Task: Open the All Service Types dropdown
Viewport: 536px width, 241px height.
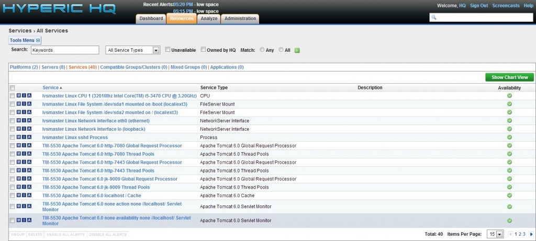Action: coord(132,50)
